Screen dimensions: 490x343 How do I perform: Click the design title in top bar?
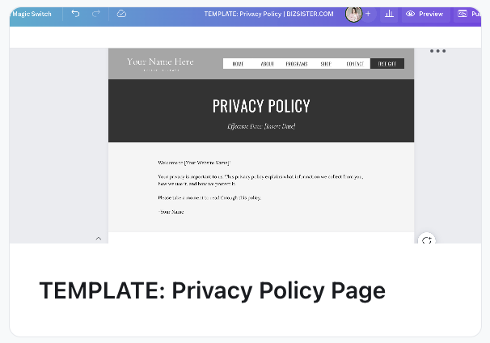[268, 14]
